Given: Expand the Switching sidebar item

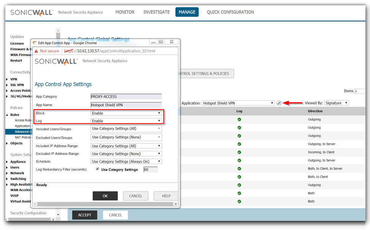Looking at the screenshot, I should 7,179.
